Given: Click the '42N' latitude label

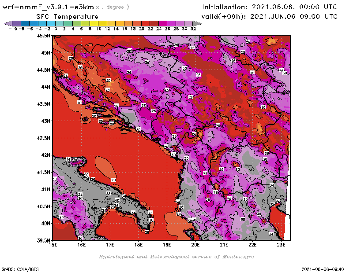Looking at the screenshot, I should (x=45, y=155).
